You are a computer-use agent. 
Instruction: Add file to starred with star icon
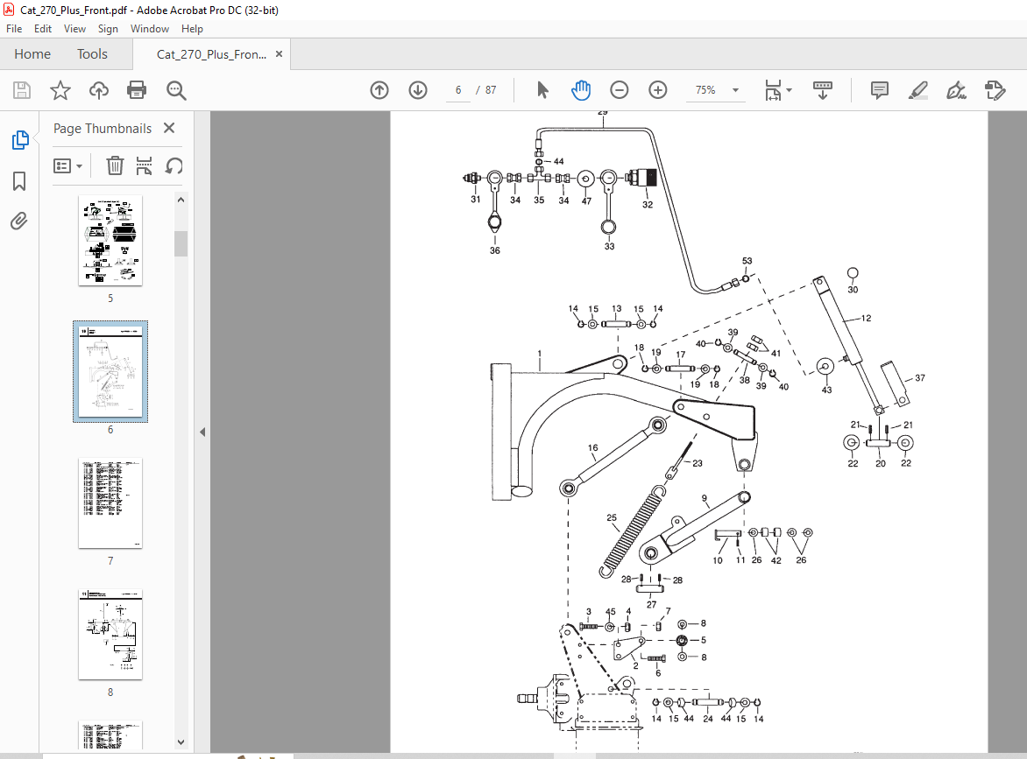[60, 90]
